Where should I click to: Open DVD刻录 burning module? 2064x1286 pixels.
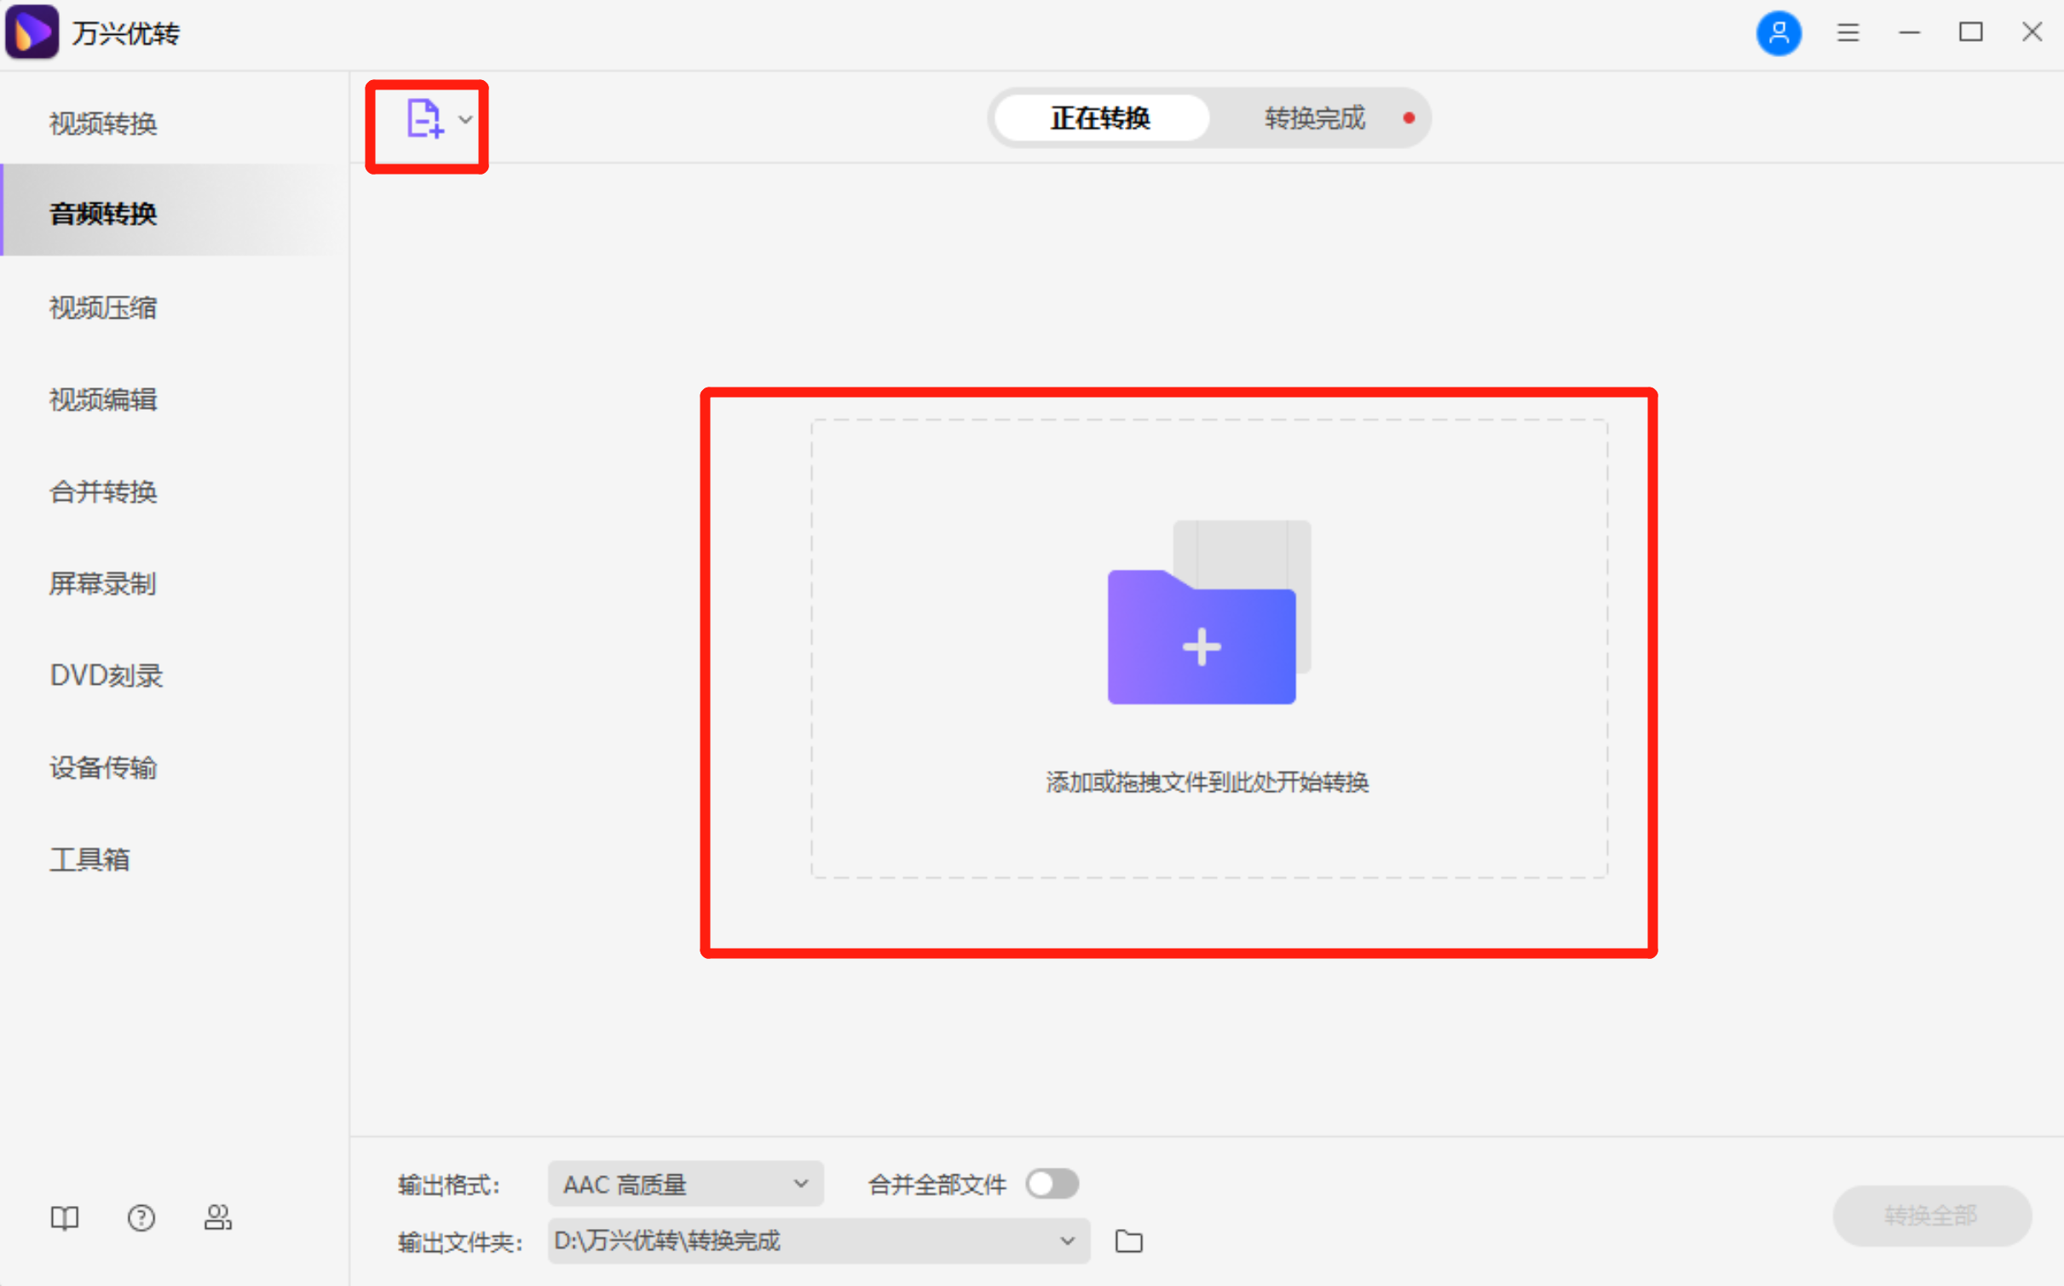coord(106,675)
